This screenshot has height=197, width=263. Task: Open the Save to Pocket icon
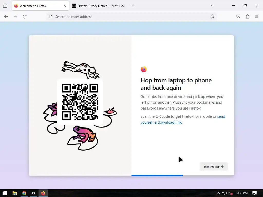238,16
